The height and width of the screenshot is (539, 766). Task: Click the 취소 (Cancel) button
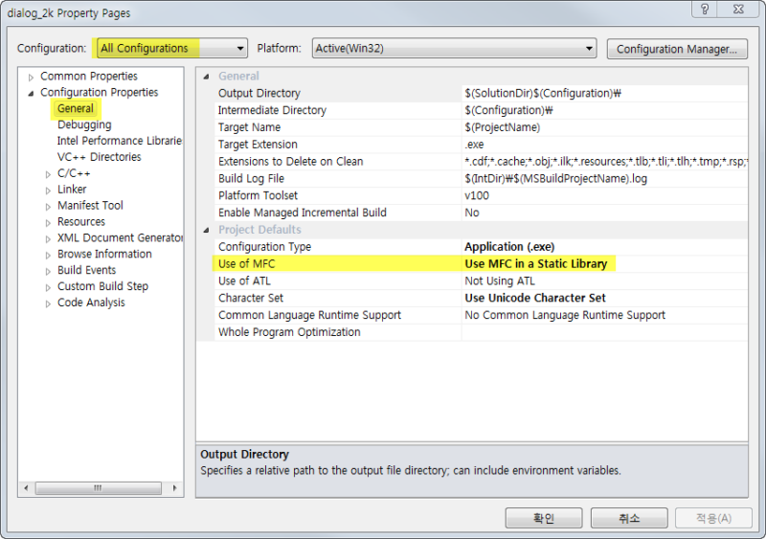(629, 518)
